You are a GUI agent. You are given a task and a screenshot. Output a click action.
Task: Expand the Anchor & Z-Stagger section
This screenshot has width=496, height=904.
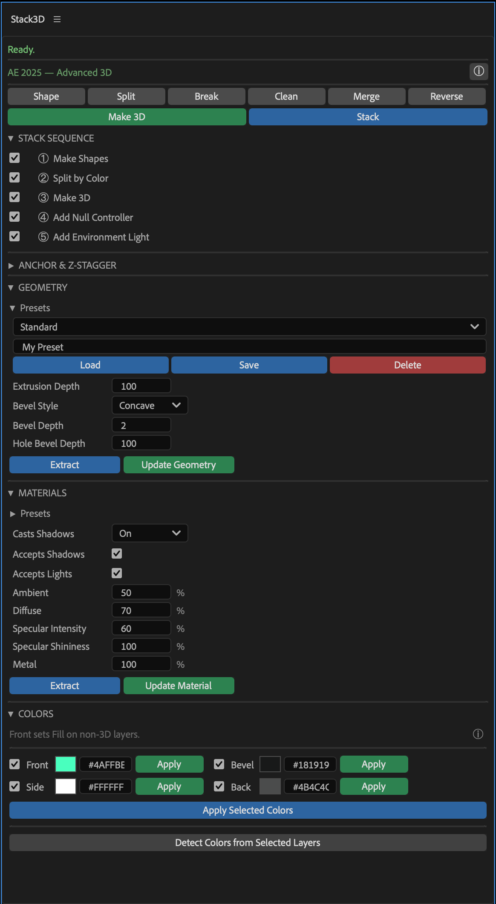11,266
